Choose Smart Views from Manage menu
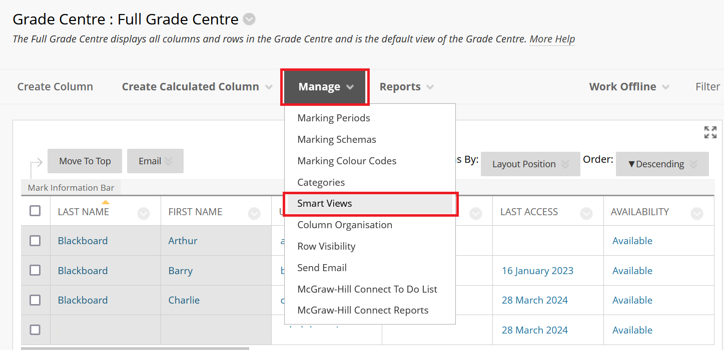 click(325, 203)
